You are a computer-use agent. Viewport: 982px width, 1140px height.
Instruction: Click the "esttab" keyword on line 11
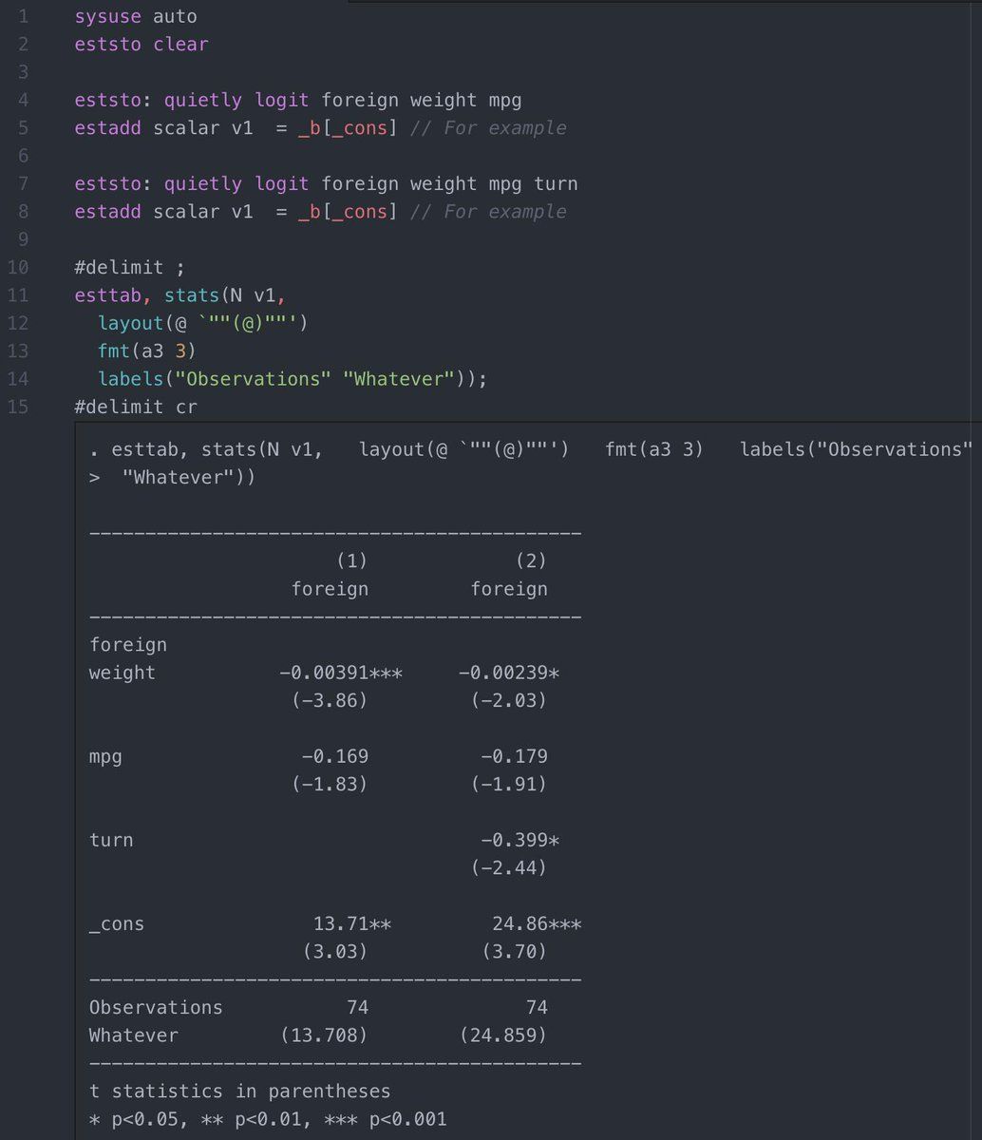point(108,295)
